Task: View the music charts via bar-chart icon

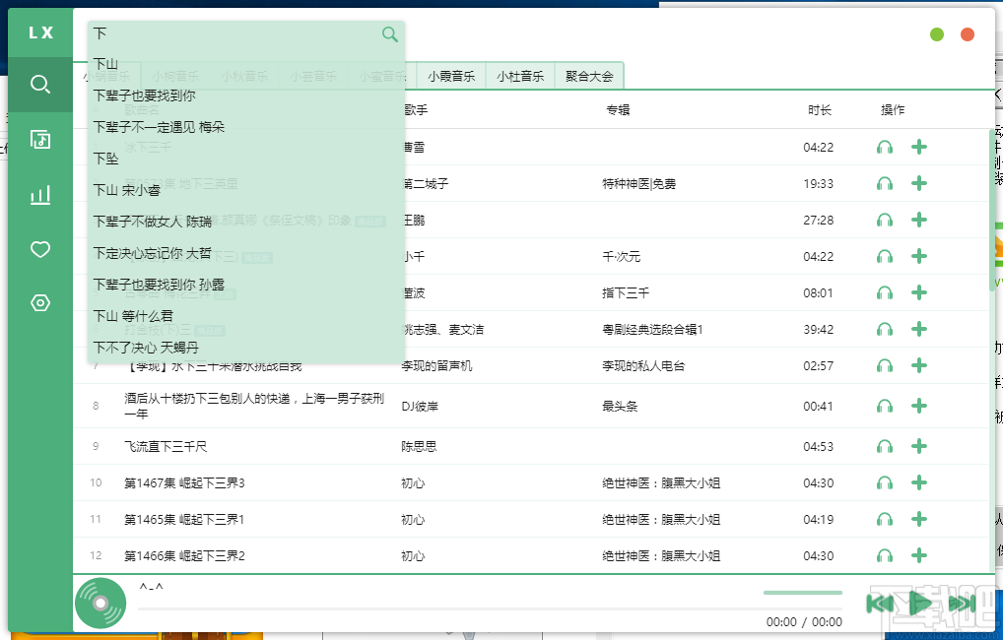Action: (39, 194)
